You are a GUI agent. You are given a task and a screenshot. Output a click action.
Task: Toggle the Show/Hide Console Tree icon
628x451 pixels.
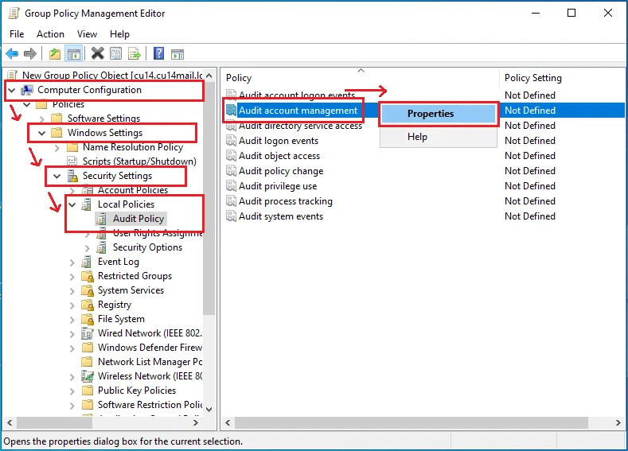coord(74,53)
